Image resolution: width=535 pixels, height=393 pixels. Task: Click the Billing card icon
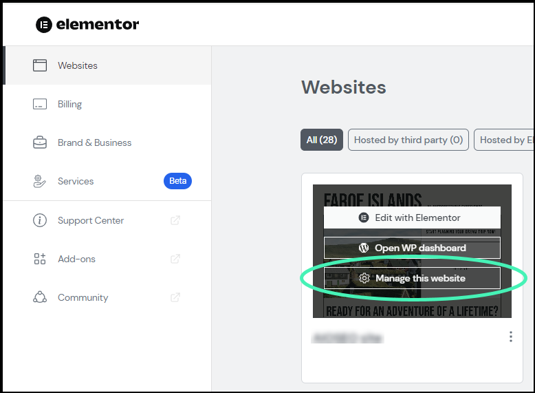point(40,104)
